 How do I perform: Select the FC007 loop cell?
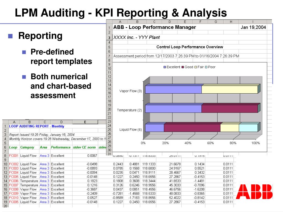coord(14,185)
